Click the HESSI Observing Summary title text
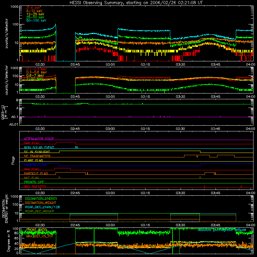257x257 pixels. pos(136,3)
